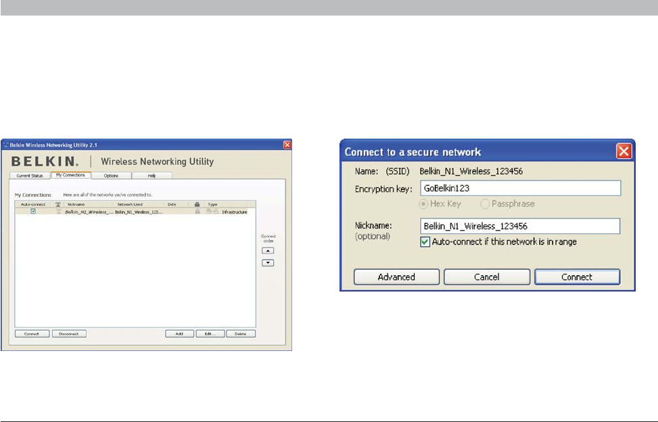658x422 pixels.
Task: Click Connect in the secure network dialog
Action: coord(577,277)
